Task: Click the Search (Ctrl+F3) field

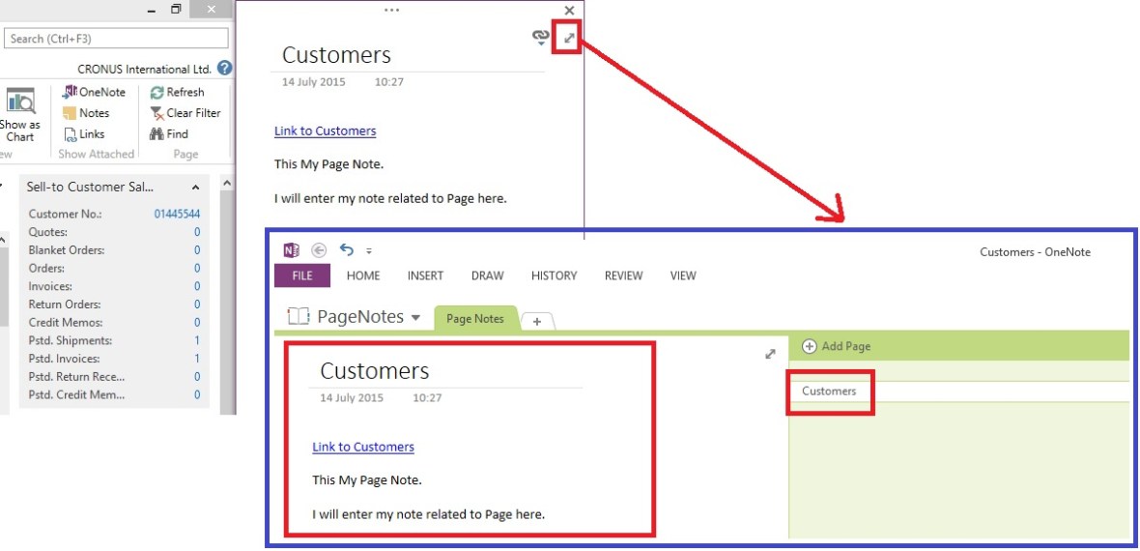Action: [116, 39]
